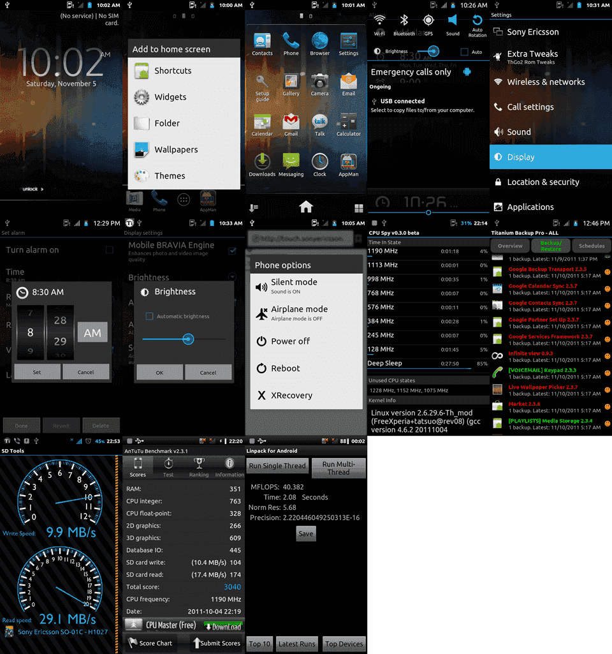Launch the Camera app icon
Viewport: 612px width, 654px height.
pyautogui.click(x=319, y=85)
